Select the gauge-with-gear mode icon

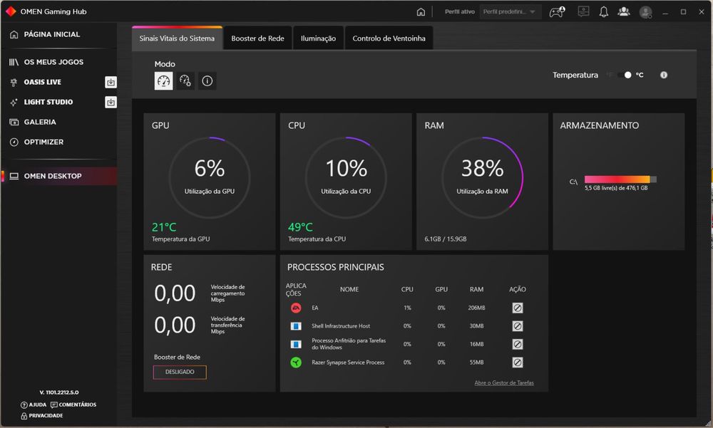185,81
